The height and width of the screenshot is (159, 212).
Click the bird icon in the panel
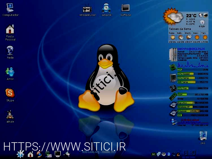(67, 154)
